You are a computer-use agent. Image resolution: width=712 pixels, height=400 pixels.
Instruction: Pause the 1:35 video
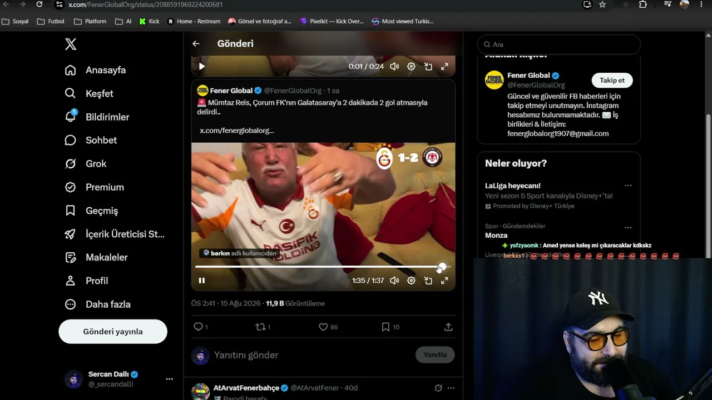tap(202, 281)
